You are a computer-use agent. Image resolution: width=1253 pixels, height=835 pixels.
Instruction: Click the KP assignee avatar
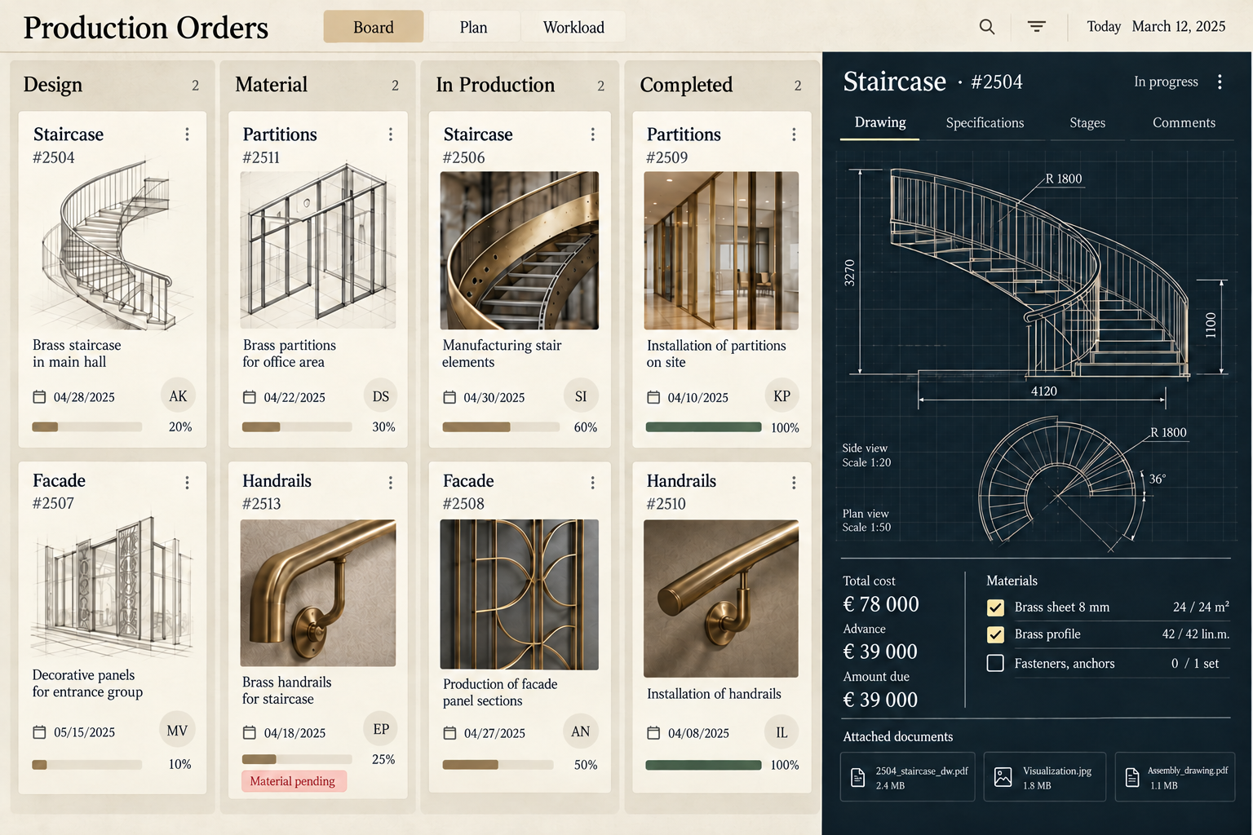(781, 396)
